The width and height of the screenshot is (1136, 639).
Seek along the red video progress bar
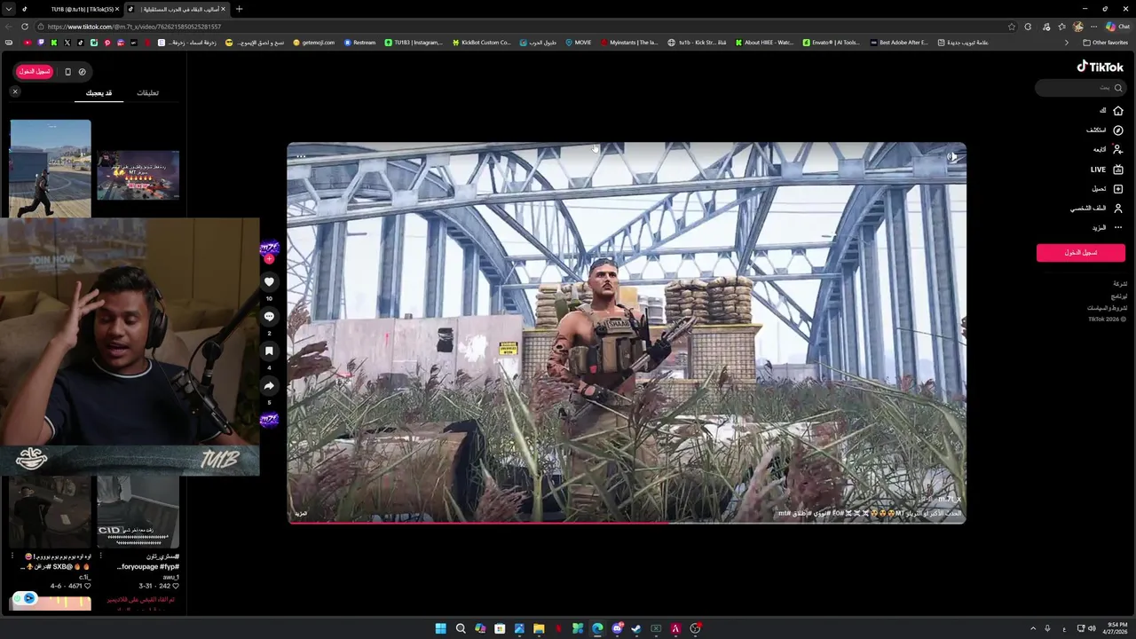point(627,522)
